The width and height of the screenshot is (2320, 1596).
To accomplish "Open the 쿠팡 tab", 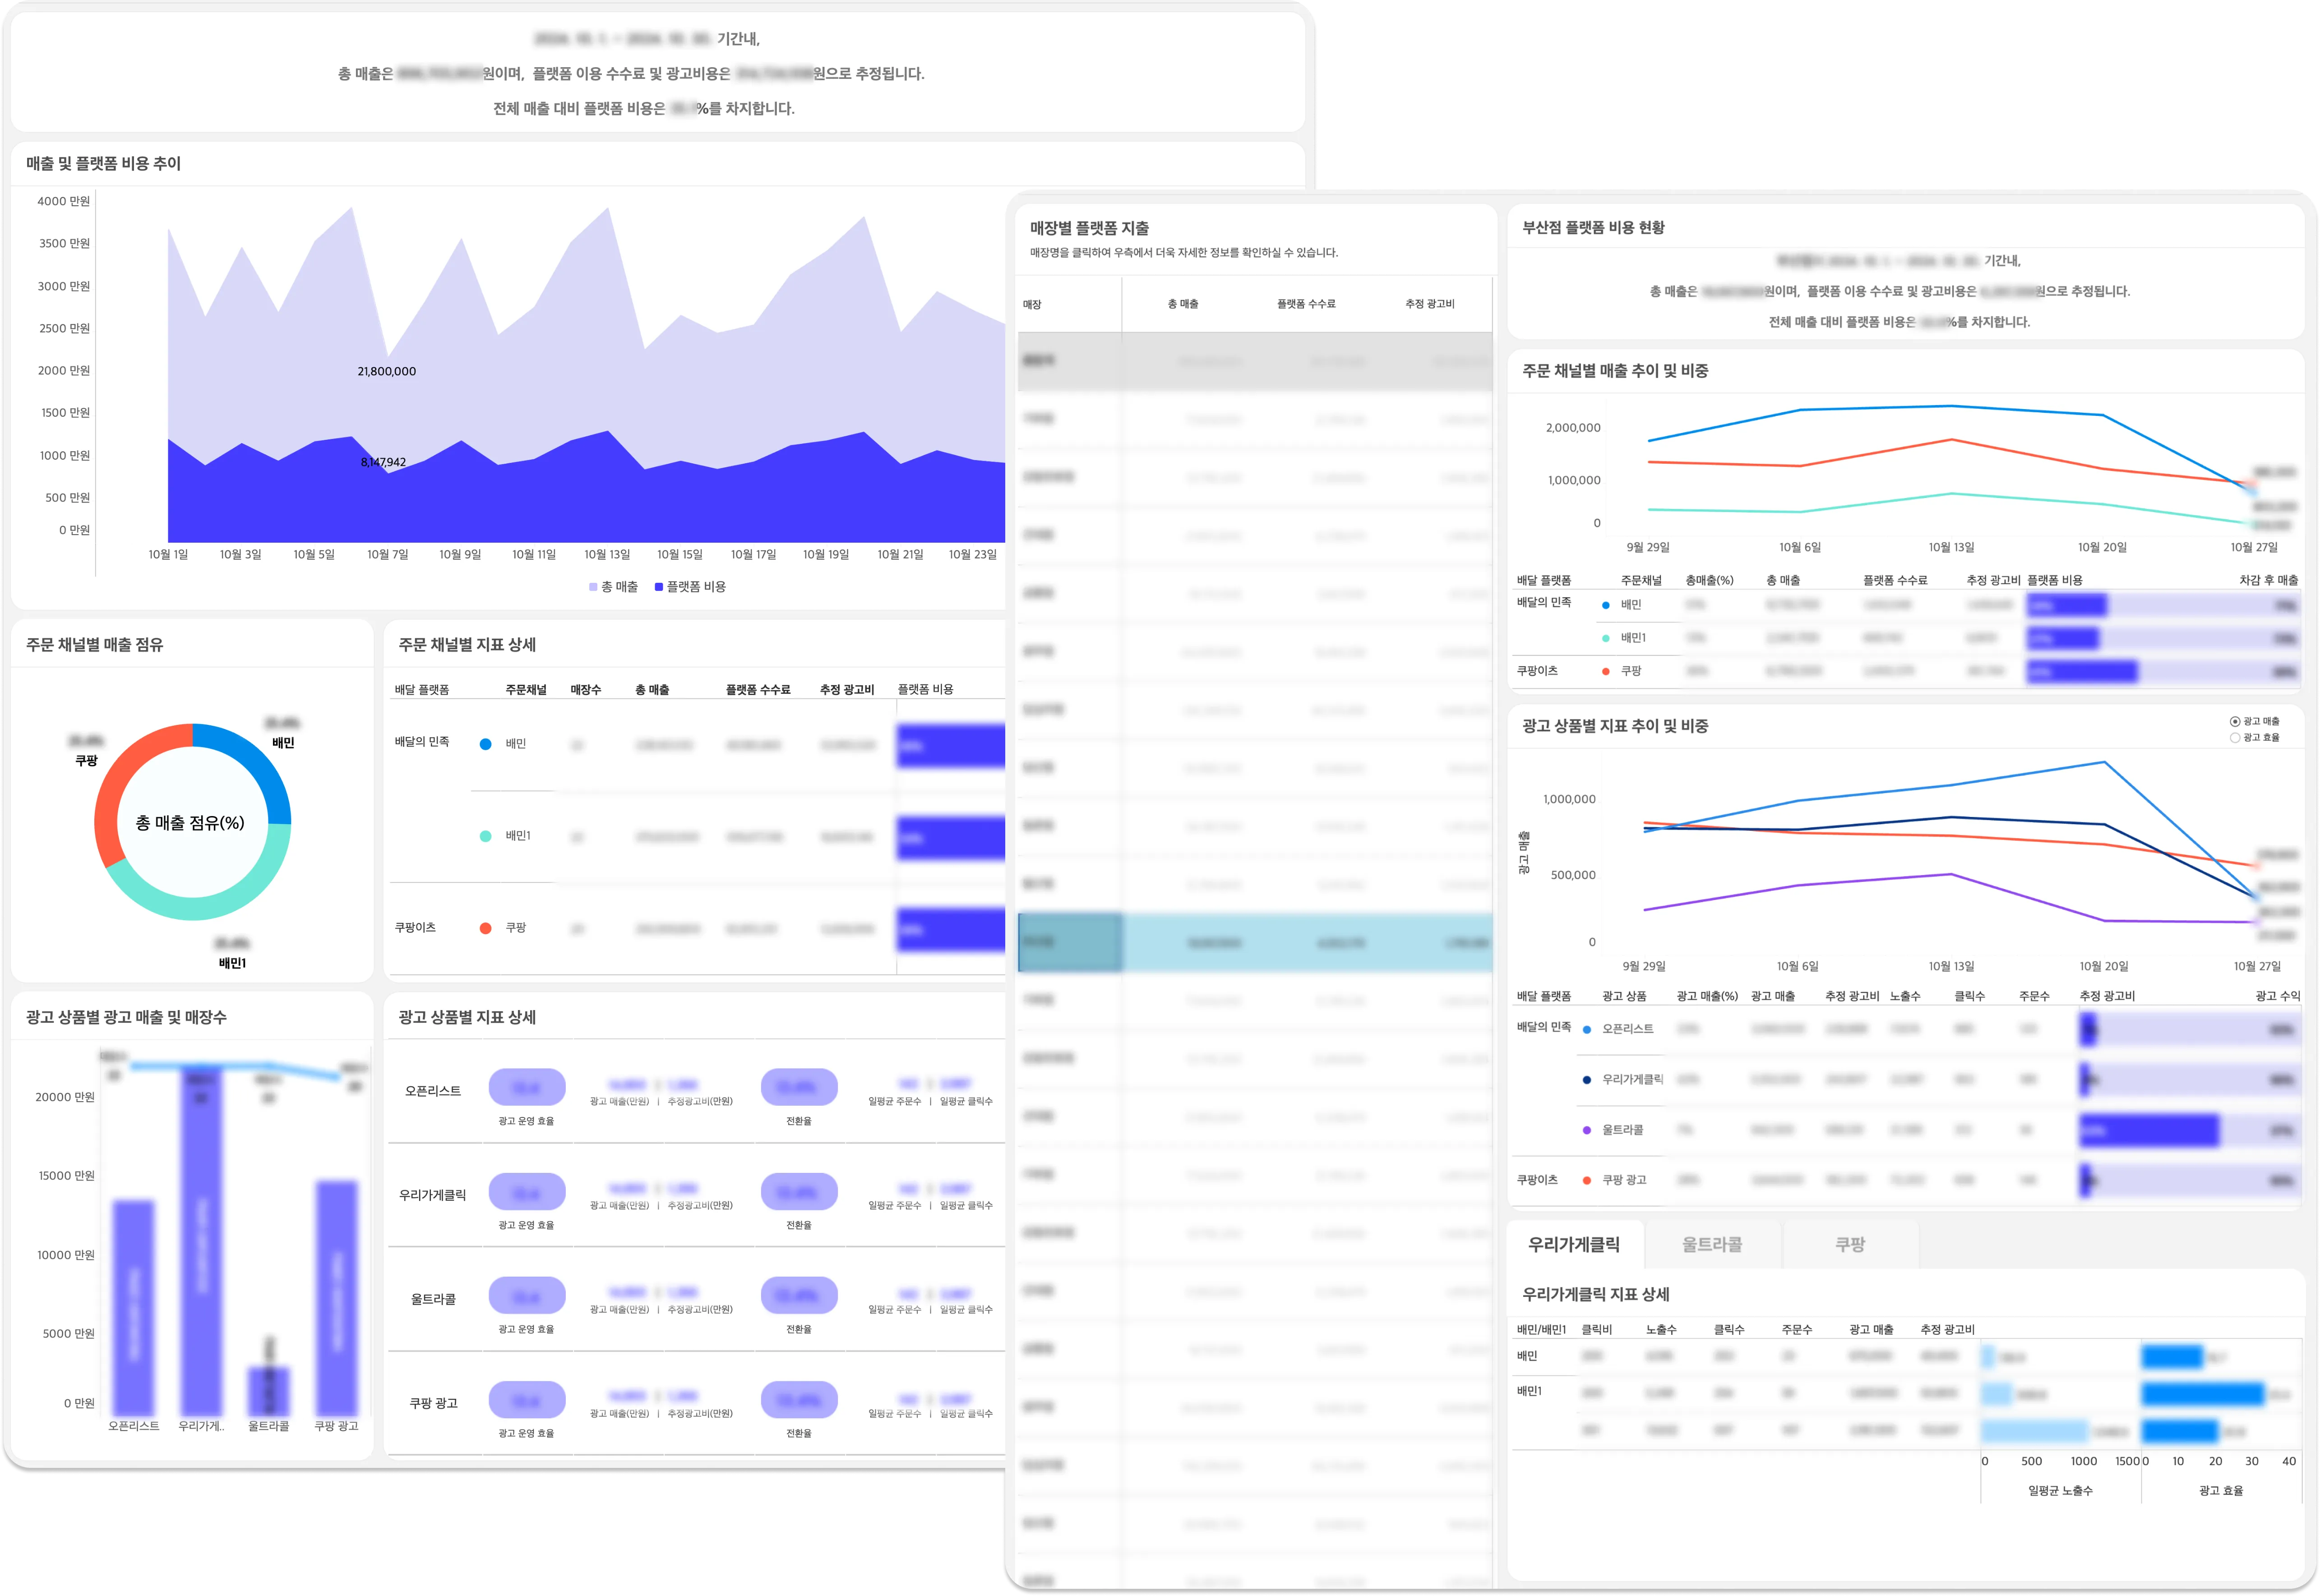I will tap(1849, 1245).
